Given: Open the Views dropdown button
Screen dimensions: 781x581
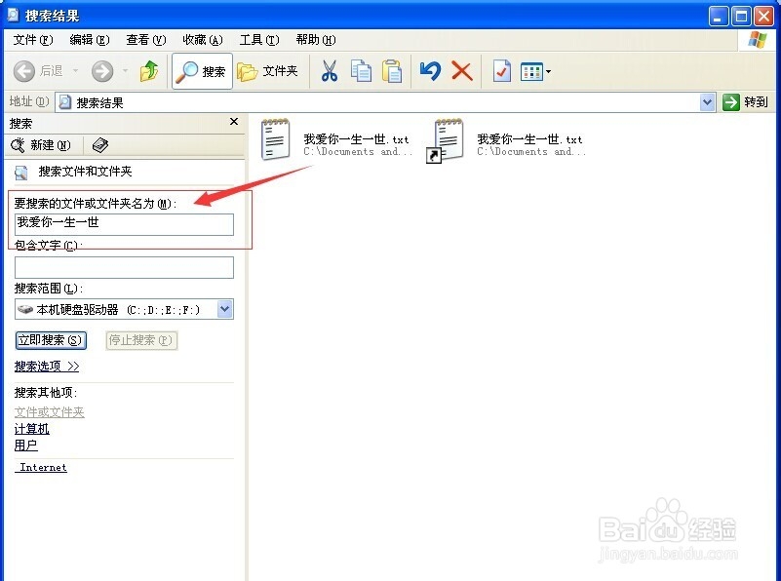Looking at the screenshot, I should click(x=535, y=72).
